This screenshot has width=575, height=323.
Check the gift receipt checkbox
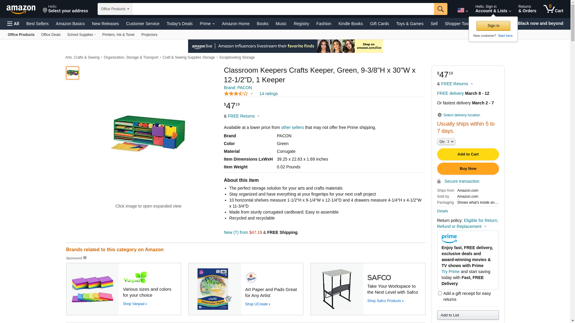coord(440,293)
